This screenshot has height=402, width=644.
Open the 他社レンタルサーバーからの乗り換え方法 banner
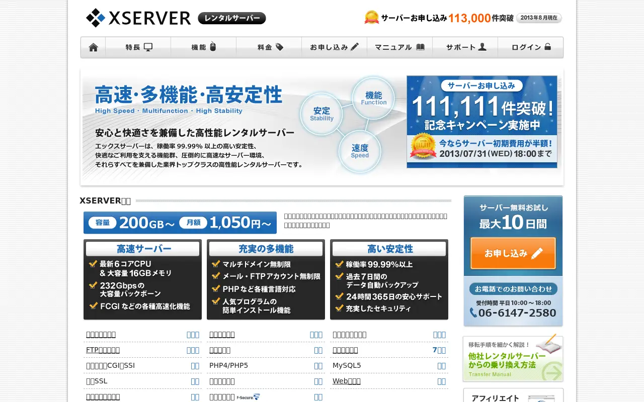coord(513,359)
